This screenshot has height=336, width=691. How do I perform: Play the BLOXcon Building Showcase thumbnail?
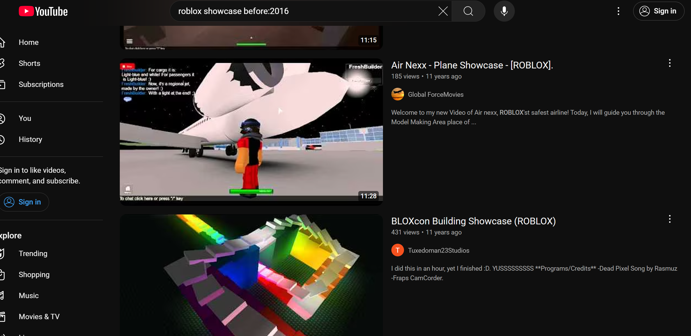click(x=251, y=275)
